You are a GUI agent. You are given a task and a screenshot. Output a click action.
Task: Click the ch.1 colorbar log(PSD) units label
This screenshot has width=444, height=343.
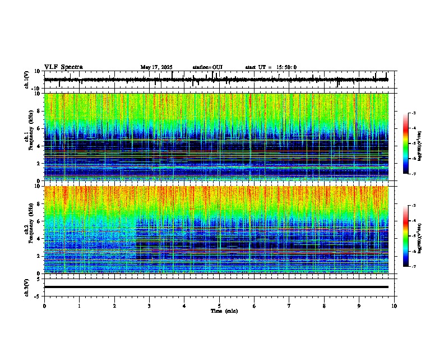pos(420,146)
